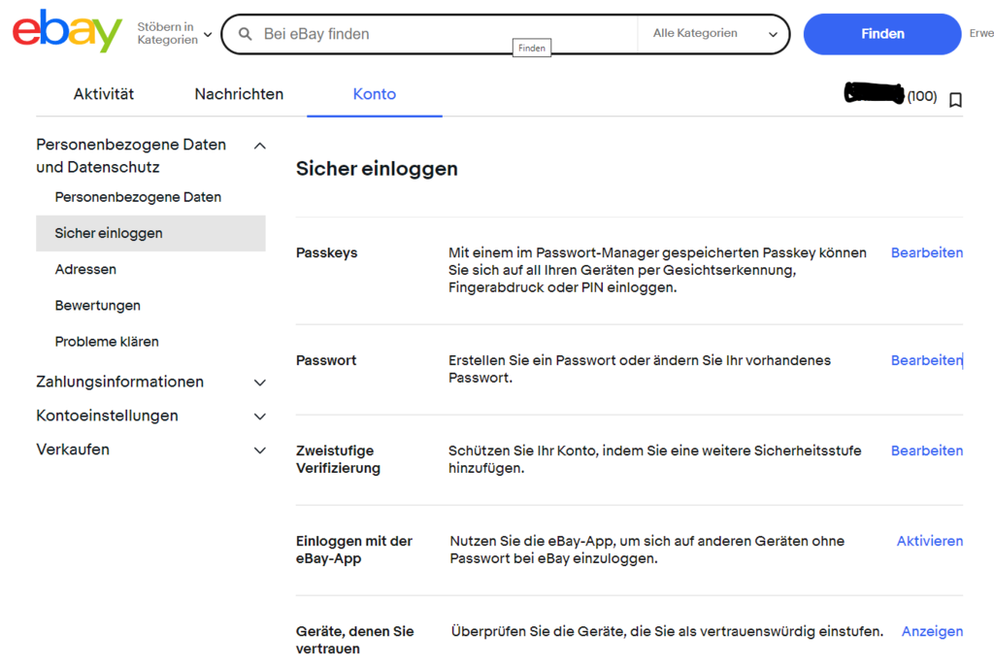
Task: Select Sicher einloggen in sidebar
Action: 150,233
